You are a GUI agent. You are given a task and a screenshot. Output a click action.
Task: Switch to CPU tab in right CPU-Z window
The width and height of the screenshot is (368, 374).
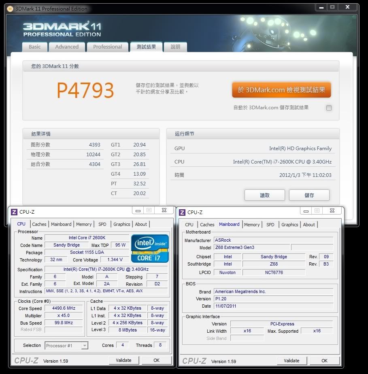[x=189, y=225]
